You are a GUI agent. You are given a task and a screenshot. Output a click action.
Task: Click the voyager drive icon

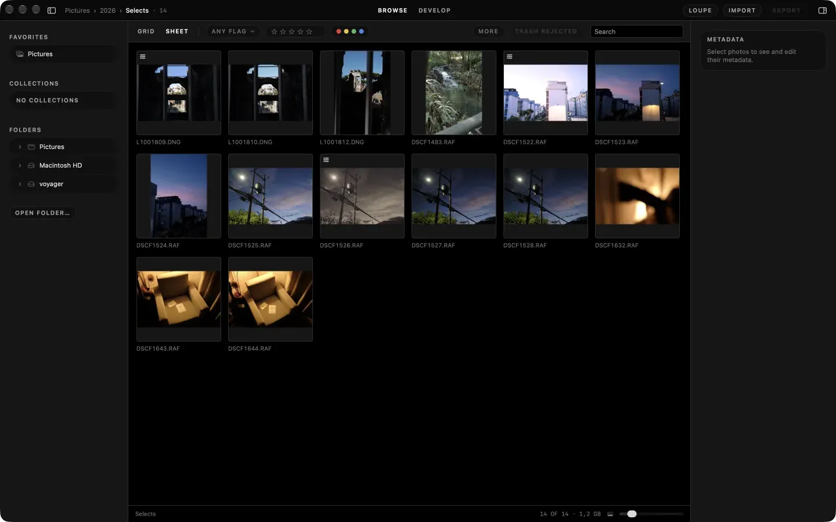(31, 184)
